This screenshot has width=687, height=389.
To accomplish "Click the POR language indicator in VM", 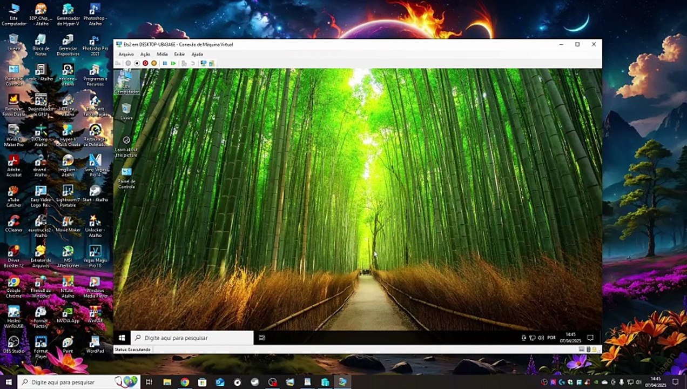I will pos(551,338).
